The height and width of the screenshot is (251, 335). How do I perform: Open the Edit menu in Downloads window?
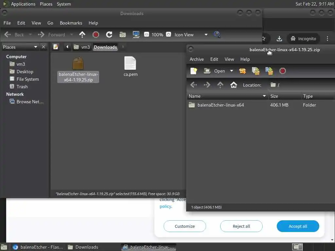pyautogui.click(x=21, y=23)
